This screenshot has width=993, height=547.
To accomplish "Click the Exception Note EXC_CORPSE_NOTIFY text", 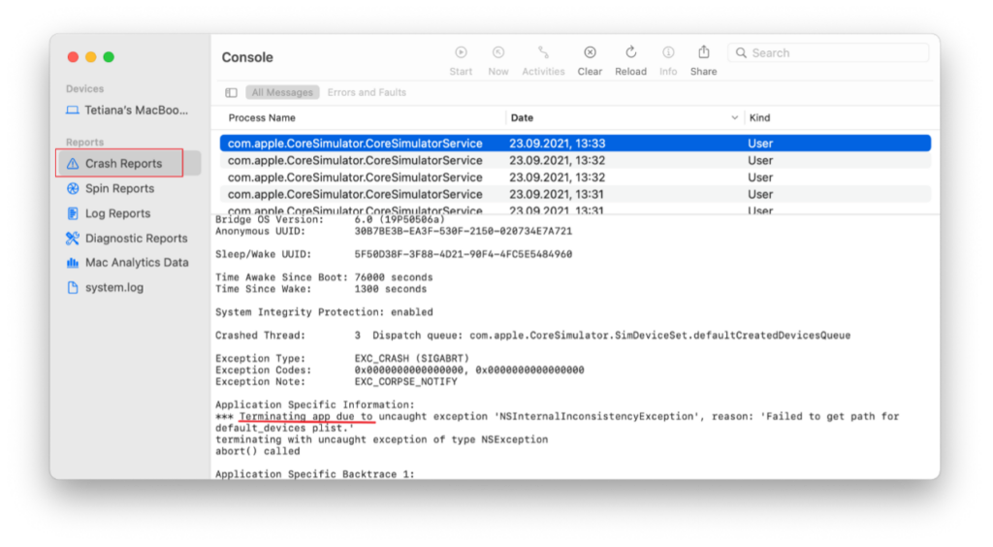I will point(405,382).
